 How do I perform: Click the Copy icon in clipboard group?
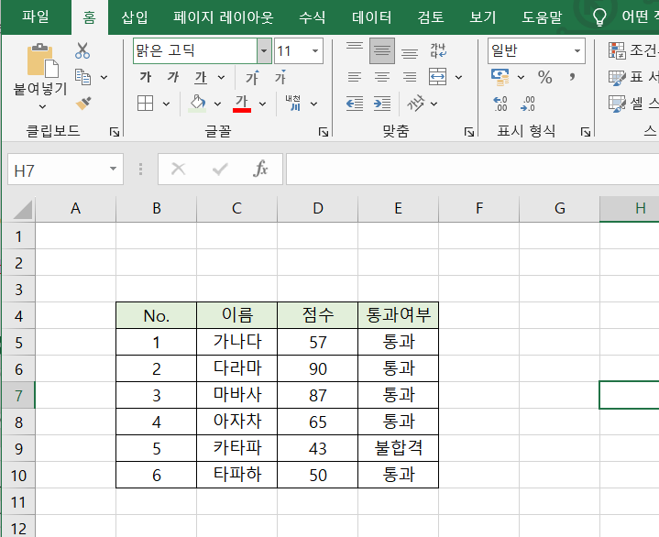[82, 77]
